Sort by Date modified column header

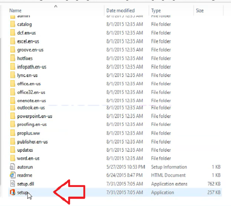pos(121,10)
